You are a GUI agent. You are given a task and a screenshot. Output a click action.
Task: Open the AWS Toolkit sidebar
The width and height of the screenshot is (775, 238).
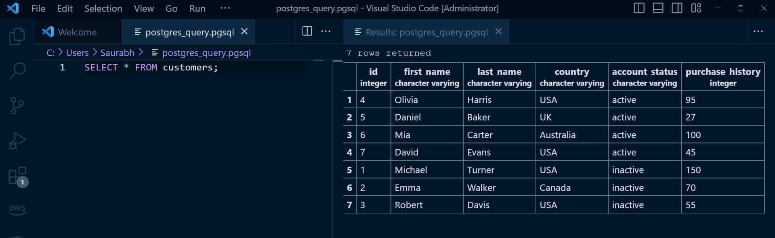[17, 209]
